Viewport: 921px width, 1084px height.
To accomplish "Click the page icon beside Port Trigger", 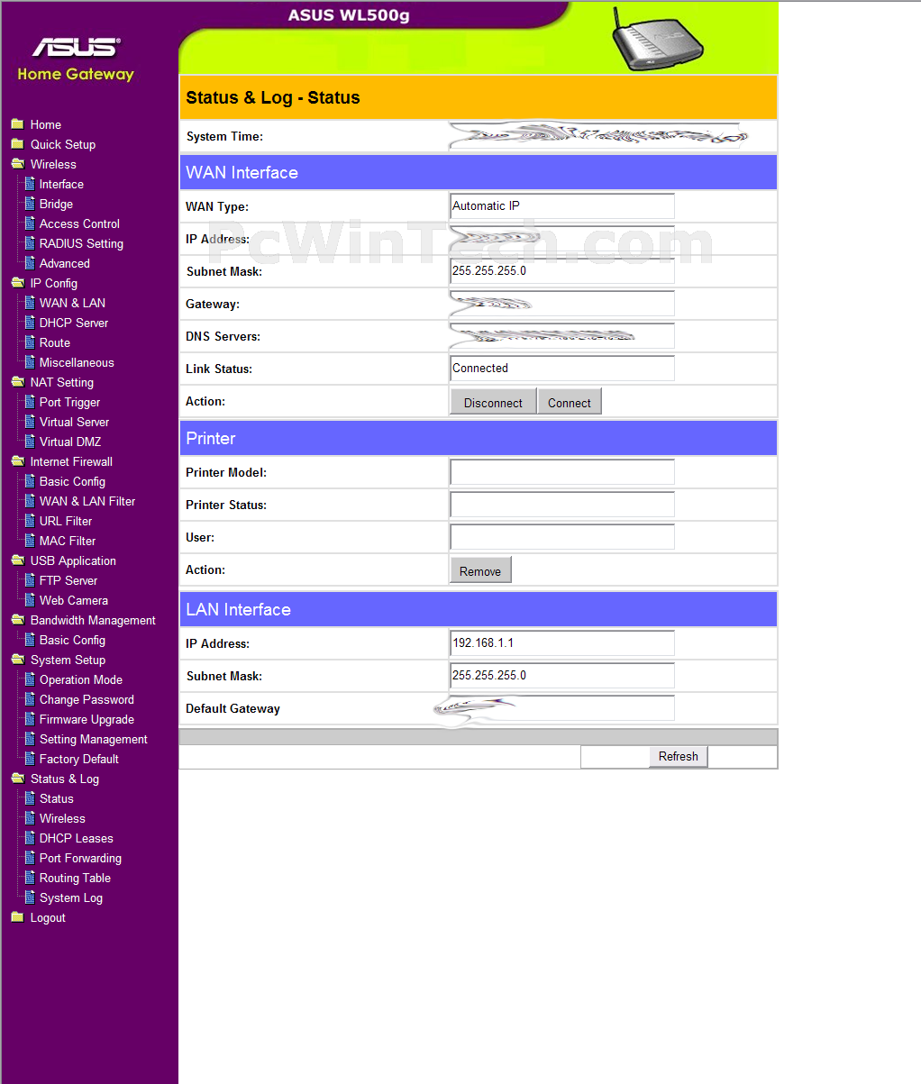I will pos(30,402).
